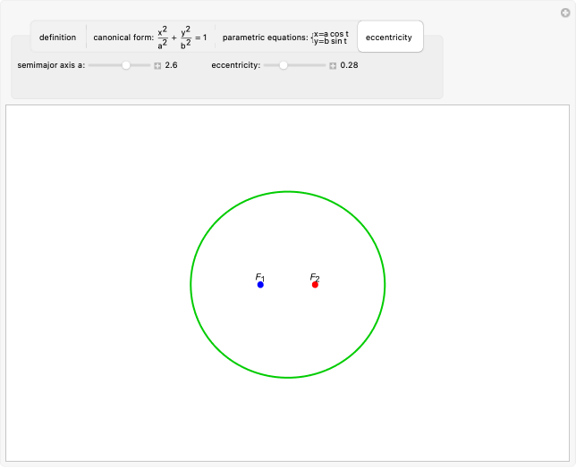Screen dimensions: 576x468
Task: Click the plus icon in top-right corner
Action: coord(563,13)
